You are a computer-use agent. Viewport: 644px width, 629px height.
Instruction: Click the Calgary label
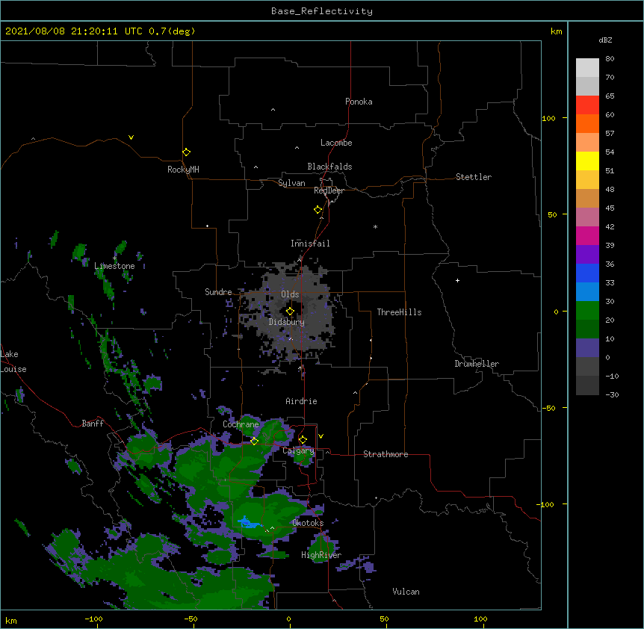coord(298,450)
